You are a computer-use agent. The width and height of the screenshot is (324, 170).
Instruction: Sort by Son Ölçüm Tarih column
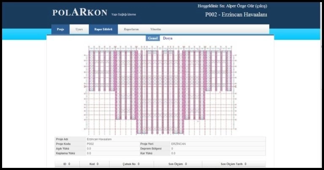[x=235, y=164]
